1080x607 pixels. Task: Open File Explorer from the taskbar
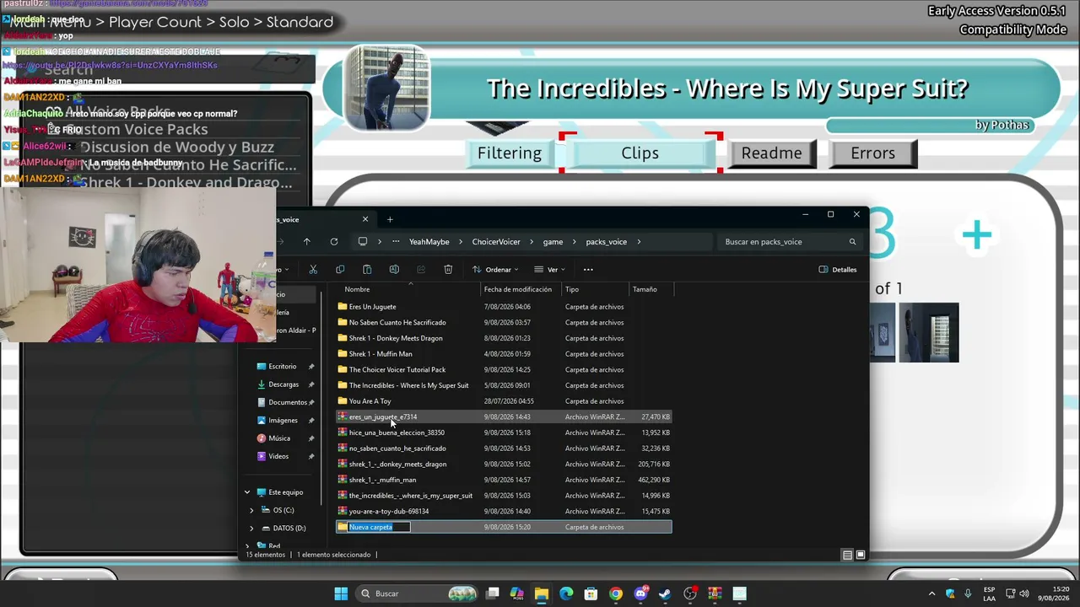[x=542, y=594]
